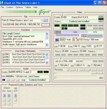Click the info link in Resizing section
Image resolution: width=107 pixels, height=109 pixels.
tap(101, 78)
